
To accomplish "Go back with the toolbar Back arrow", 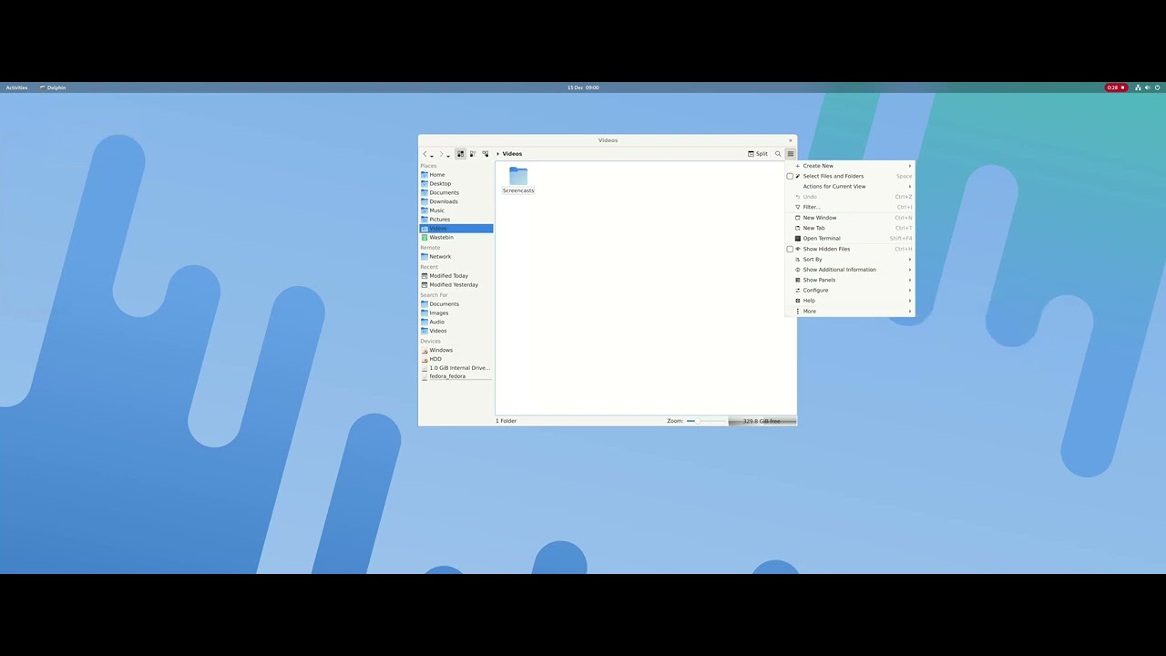I will 424,154.
